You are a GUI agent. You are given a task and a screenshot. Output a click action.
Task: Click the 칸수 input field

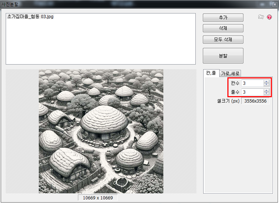click(x=253, y=83)
